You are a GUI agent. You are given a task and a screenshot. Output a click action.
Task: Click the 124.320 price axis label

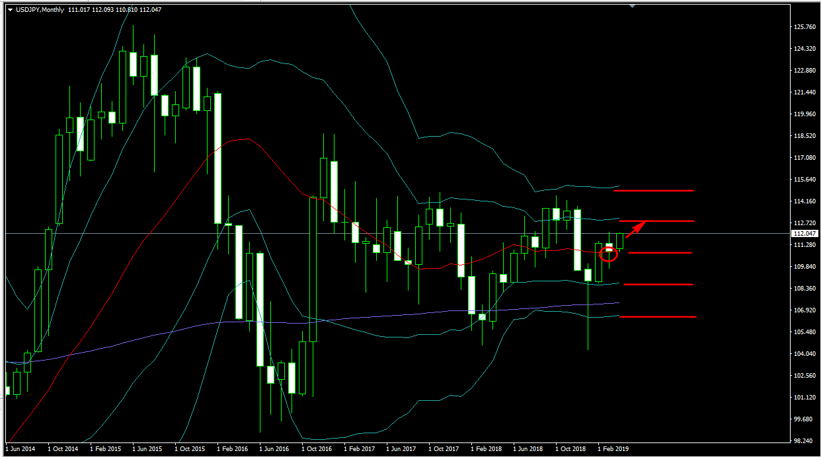tap(805, 49)
